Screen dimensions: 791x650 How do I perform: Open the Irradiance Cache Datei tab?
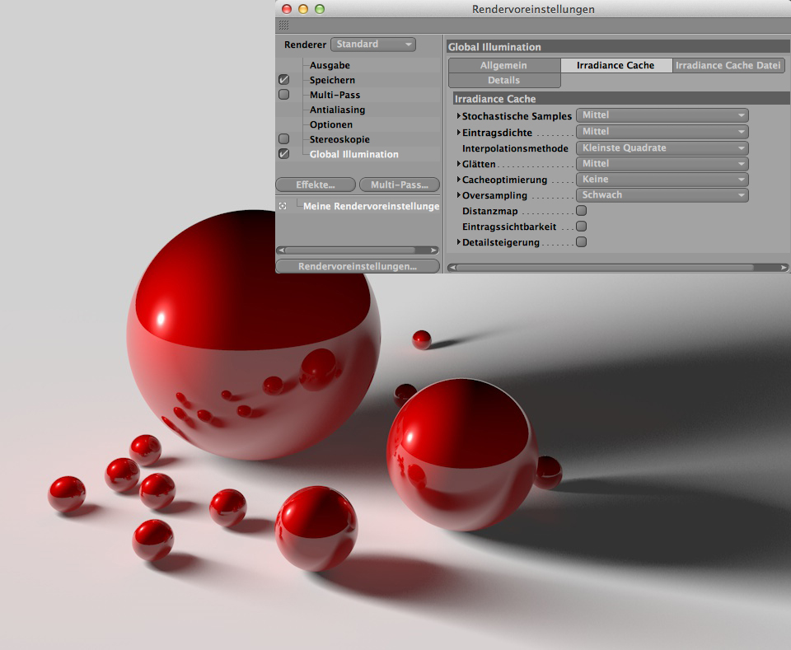pos(728,65)
